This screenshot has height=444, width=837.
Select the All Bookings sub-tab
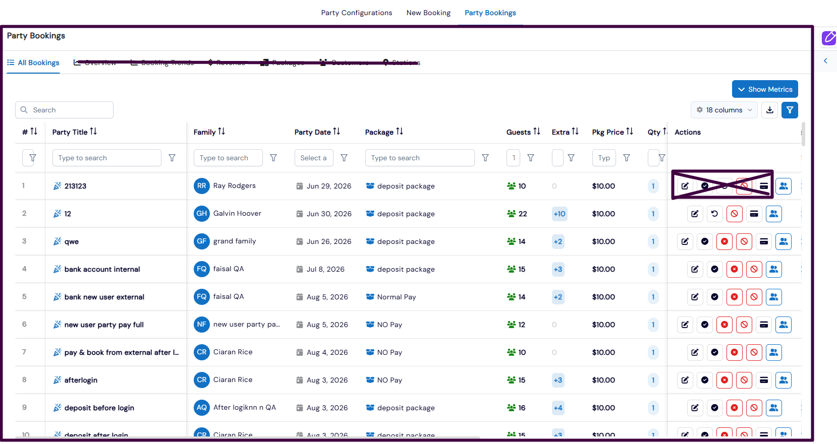click(x=33, y=62)
